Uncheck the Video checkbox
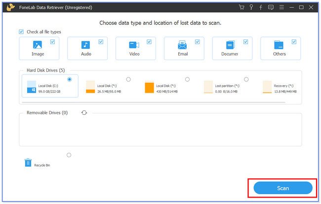Image resolution: width=321 pixels, height=204 pixels. [149, 42]
